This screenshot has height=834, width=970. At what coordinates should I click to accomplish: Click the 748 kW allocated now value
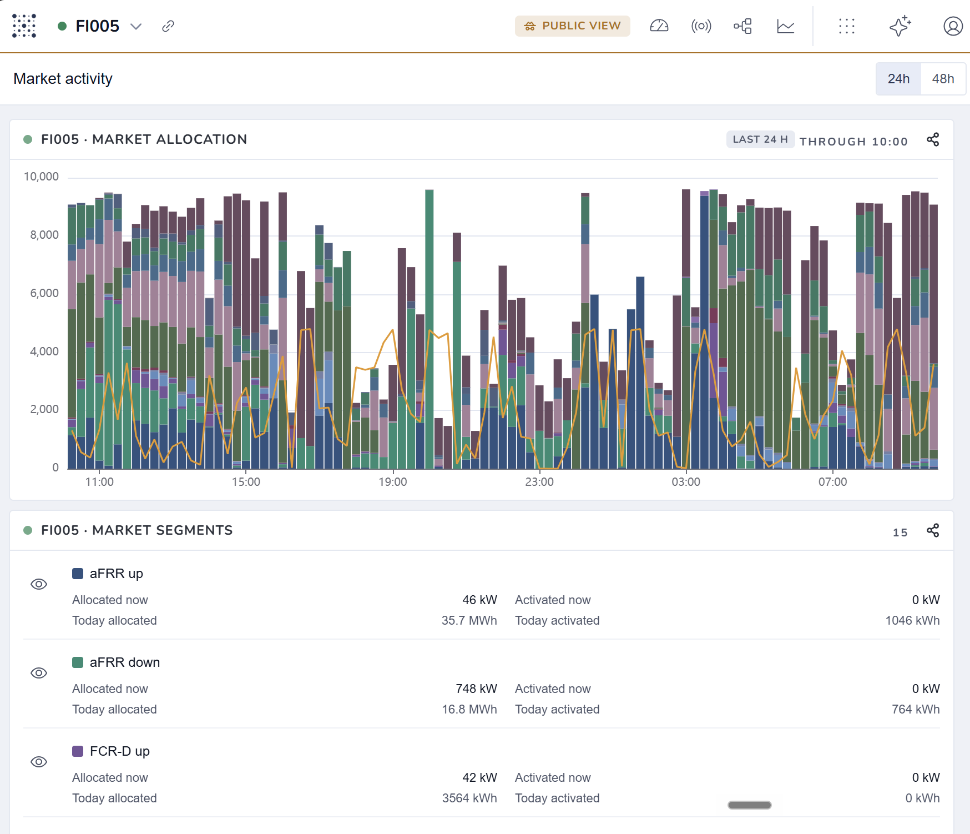click(476, 689)
